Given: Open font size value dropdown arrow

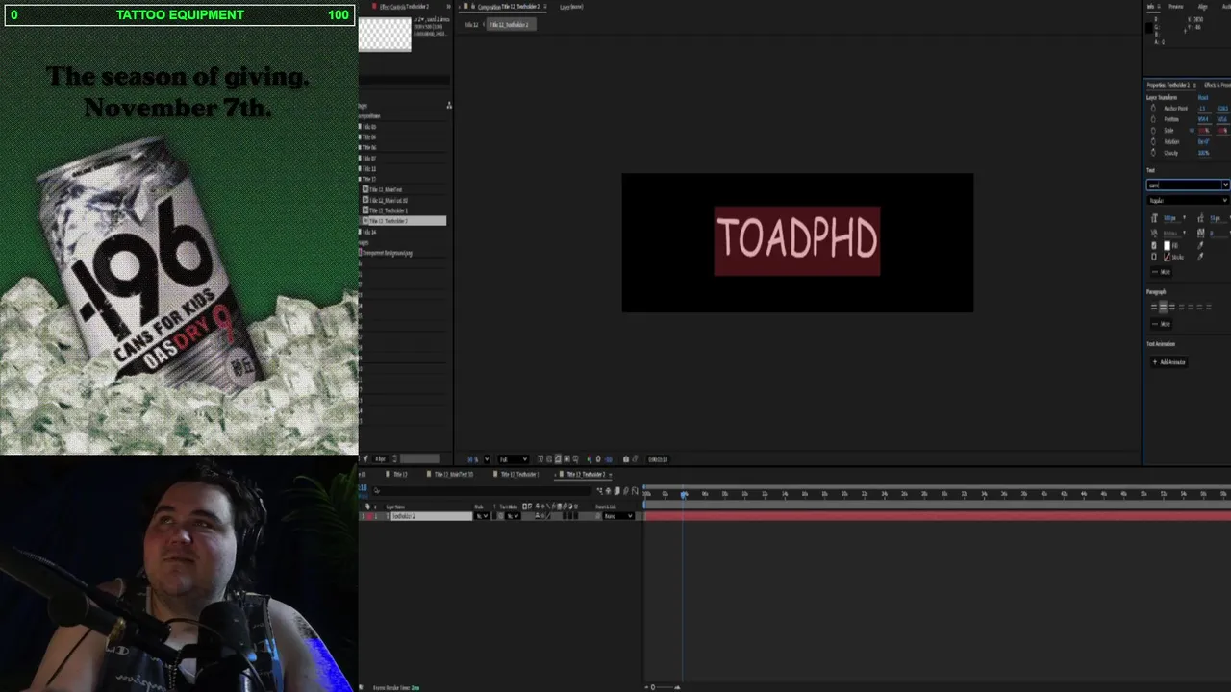Looking at the screenshot, I should (x=1184, y=218).
